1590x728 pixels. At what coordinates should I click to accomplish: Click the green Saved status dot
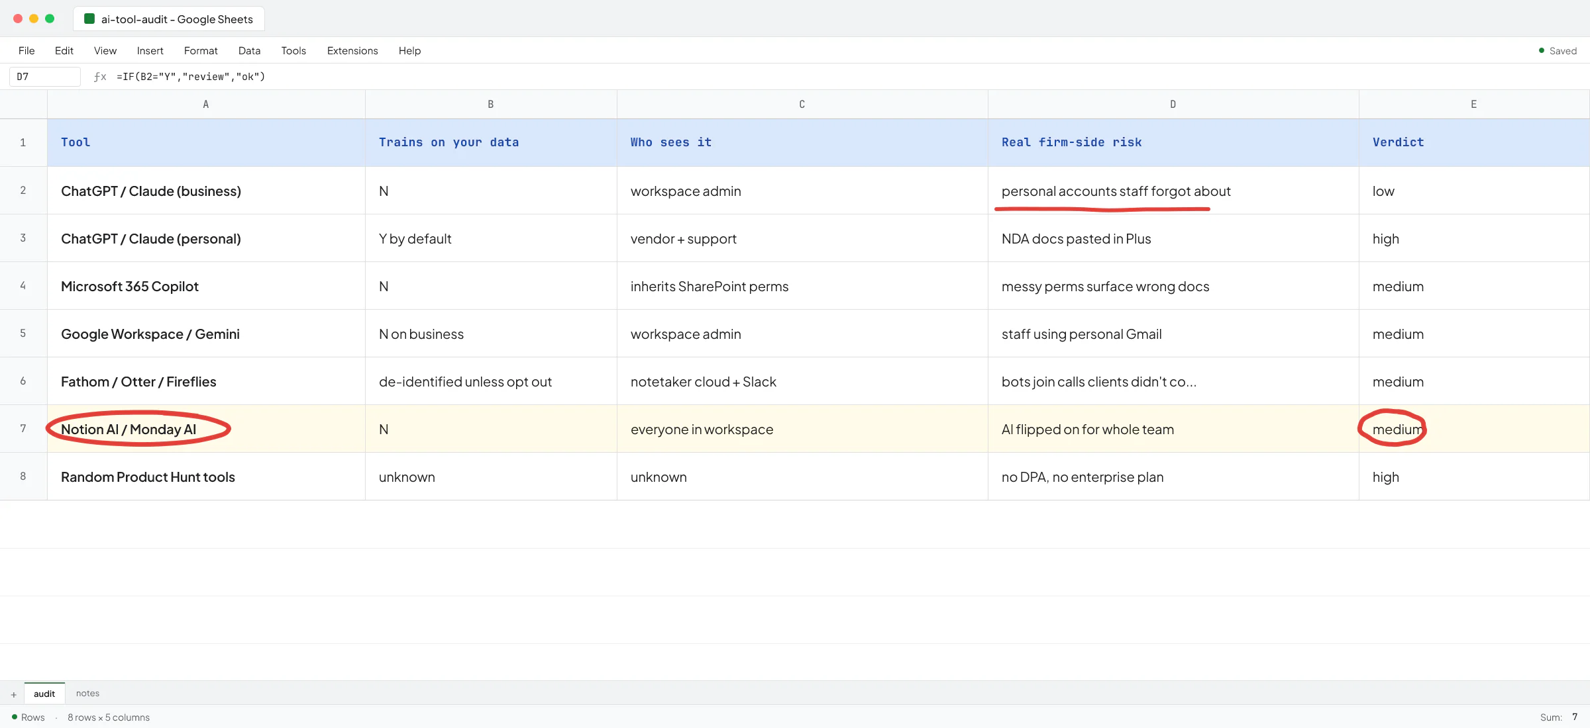click(x=1542, y=51)
